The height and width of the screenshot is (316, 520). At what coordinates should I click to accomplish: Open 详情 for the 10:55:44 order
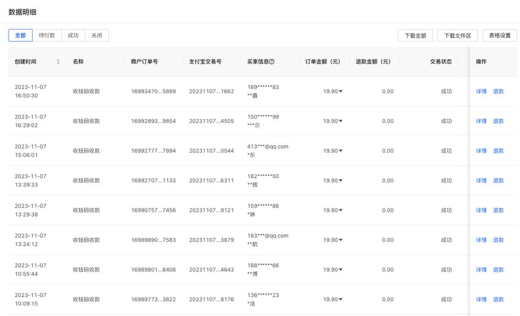pos(481,270)
